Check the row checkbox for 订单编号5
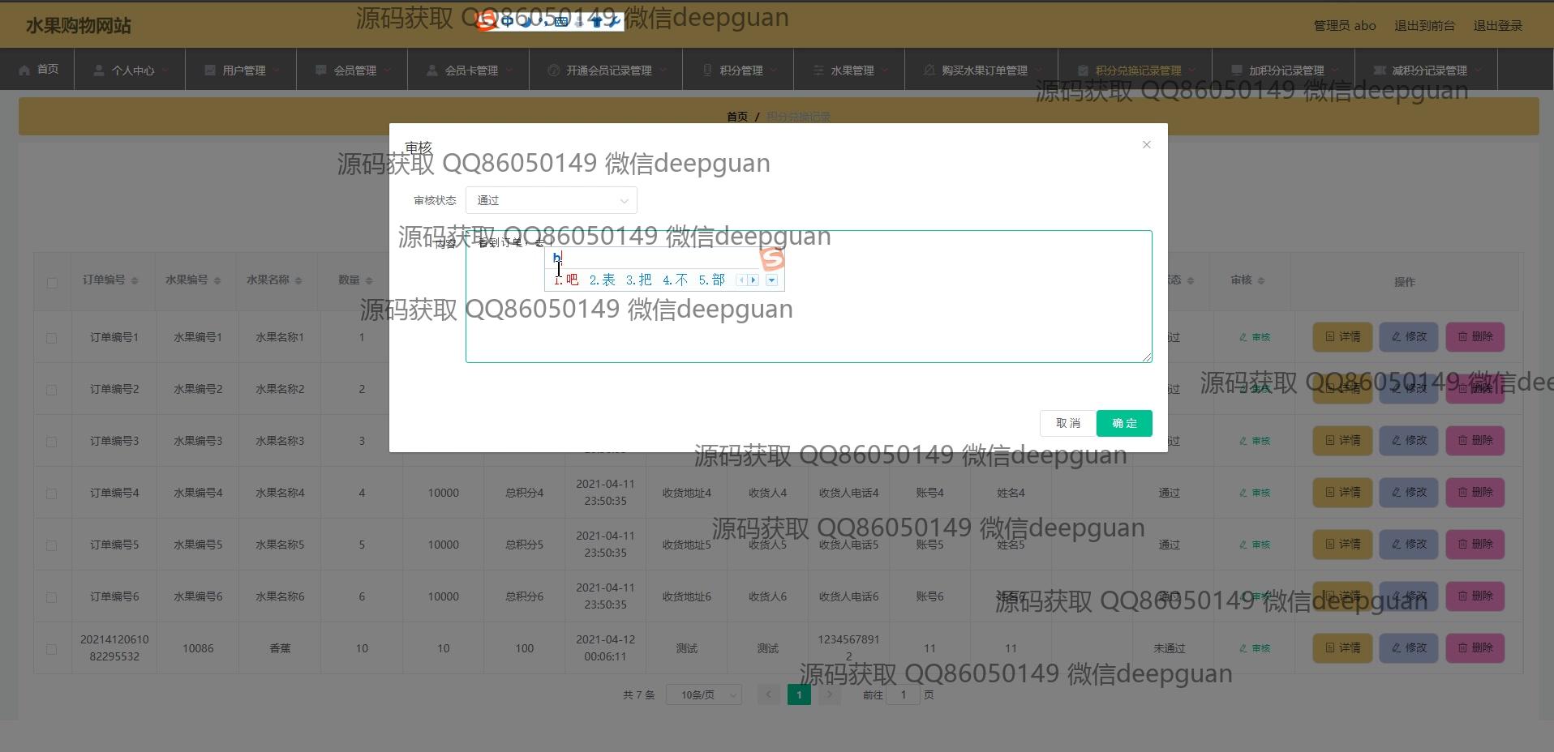Image resolution: width=1554 pixels, height=752 pixels. click(x=52, y=545)
